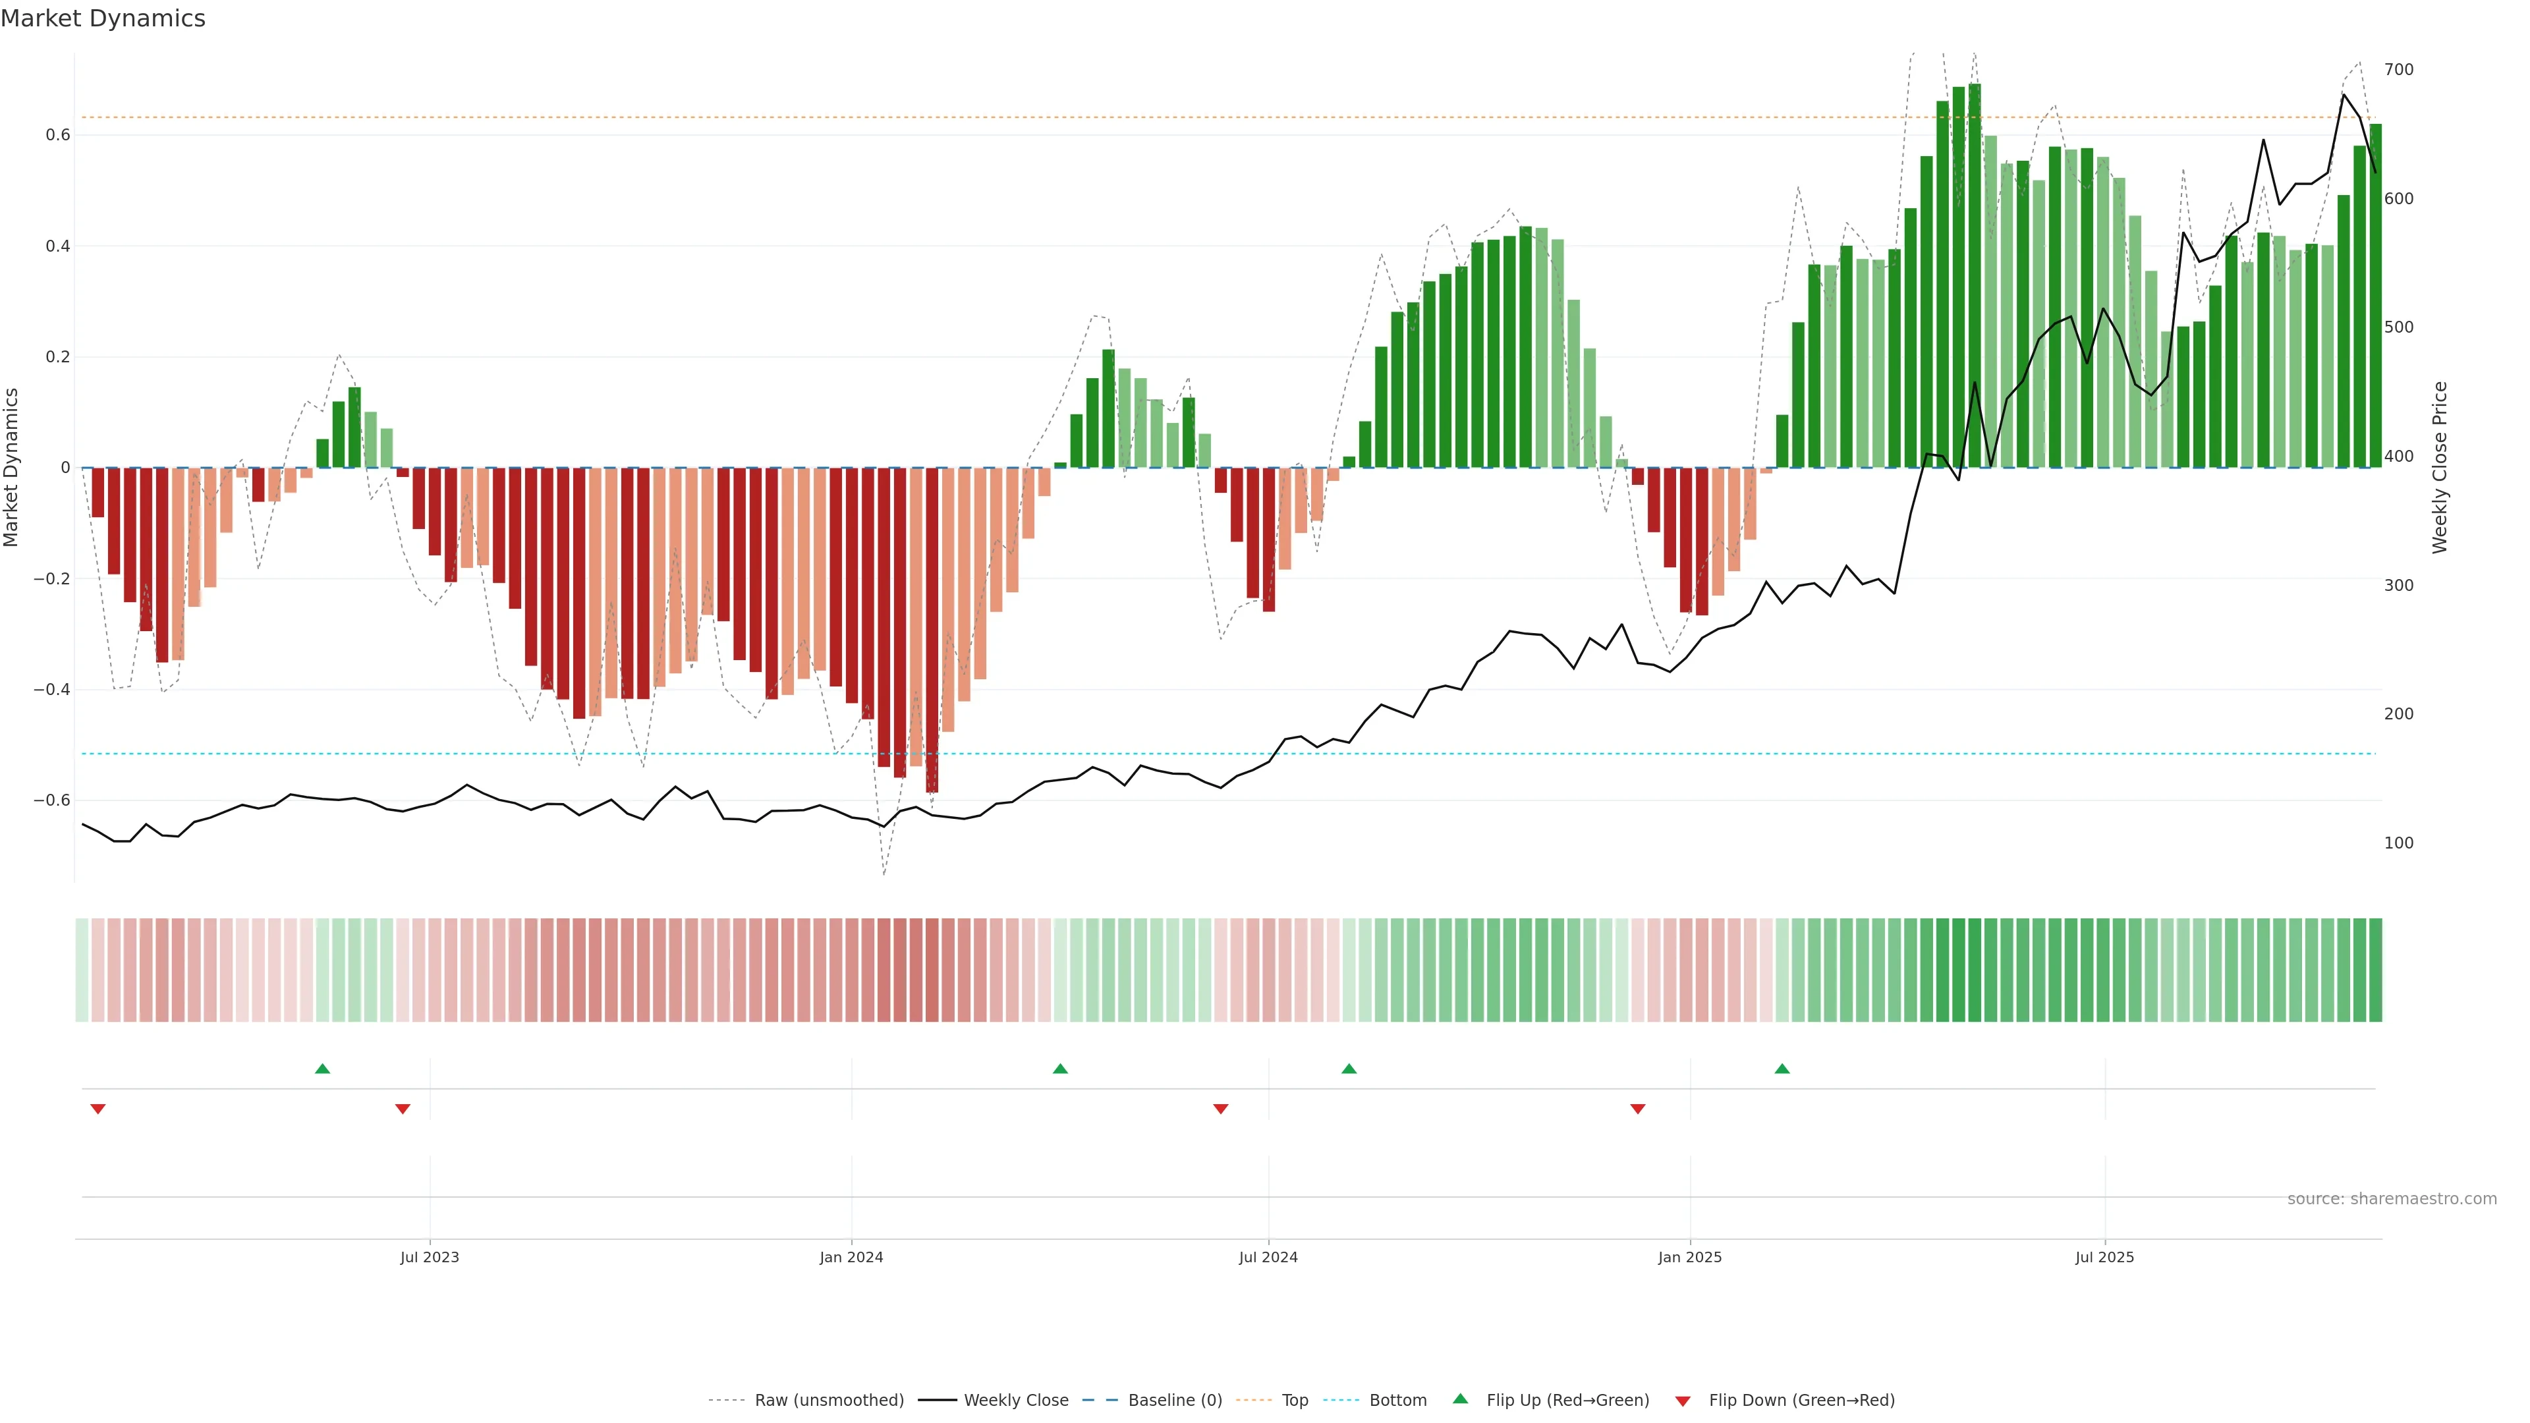Select the leftmost red flip-down marker
This screenshot has height=1423, width=2530.
point(98,1109)
